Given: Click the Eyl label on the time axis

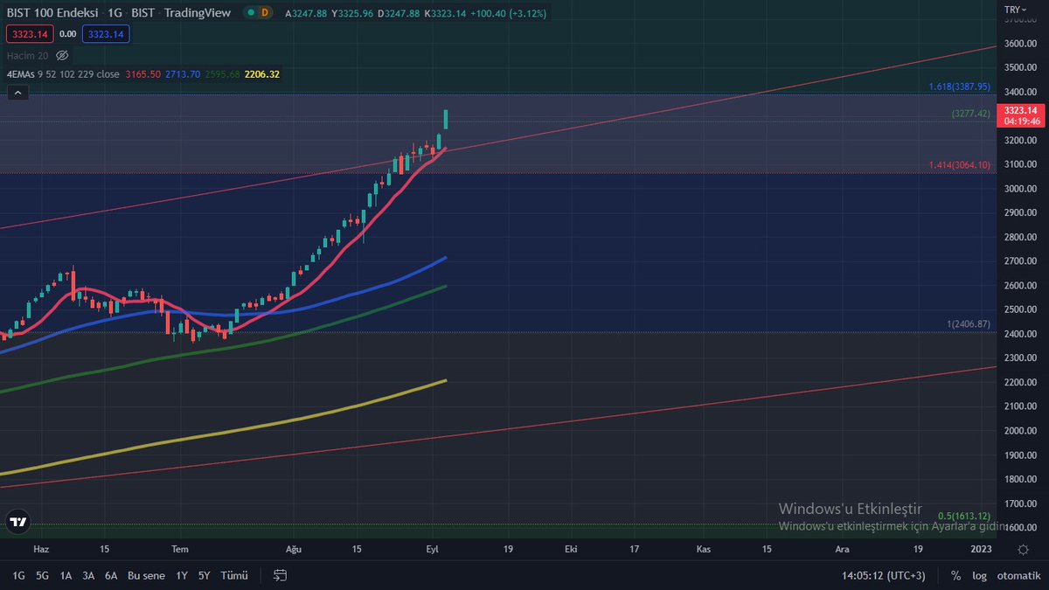Looking at the screenshot, I should [x=432, y=549].
